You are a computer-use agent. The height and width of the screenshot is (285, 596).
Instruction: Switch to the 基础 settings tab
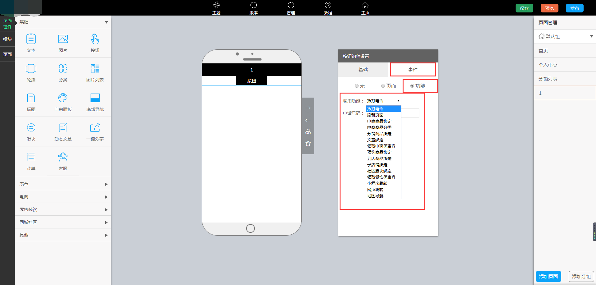pos(363,70)
